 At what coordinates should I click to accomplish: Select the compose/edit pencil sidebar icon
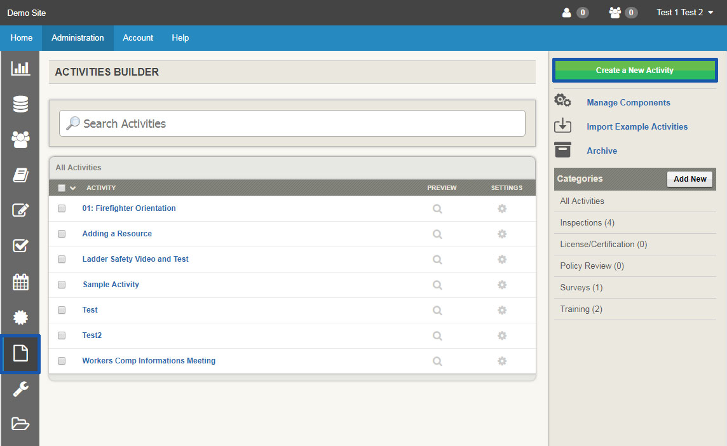point(20,210)
